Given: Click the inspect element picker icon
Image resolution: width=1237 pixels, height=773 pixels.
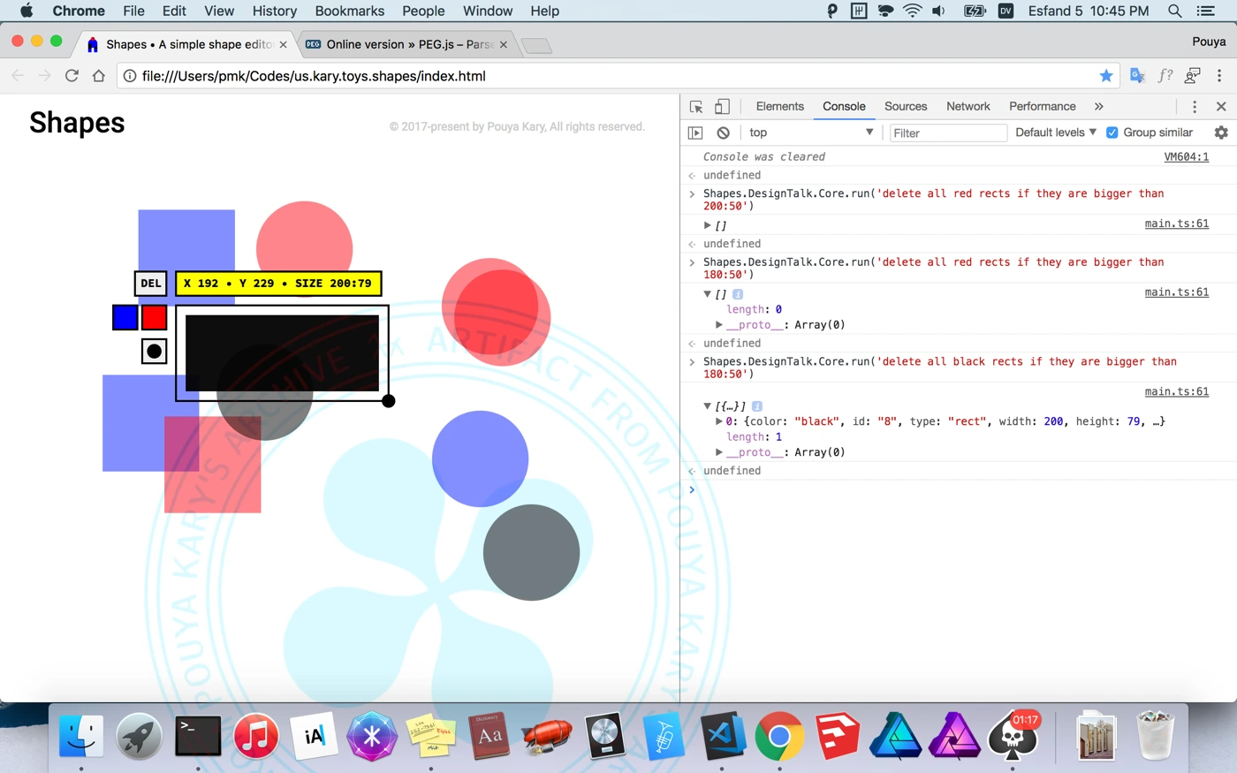Looking at the screenshot, I should (696, 107).
